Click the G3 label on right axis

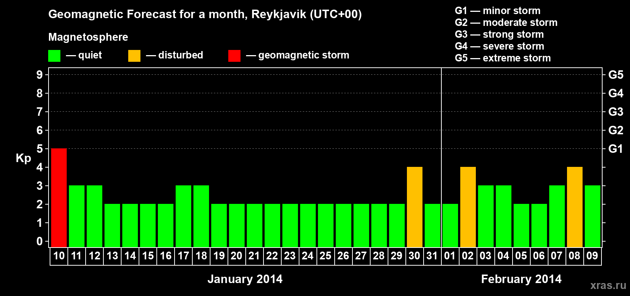[x=616, y=112]
